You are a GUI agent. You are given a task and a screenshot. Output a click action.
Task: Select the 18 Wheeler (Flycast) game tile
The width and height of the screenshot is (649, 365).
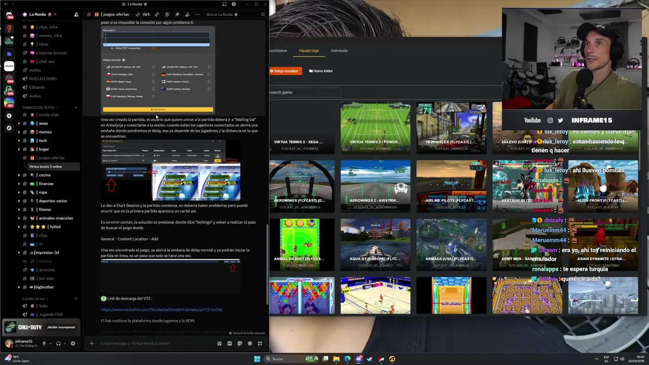pyautogui.click(x=451, y=128)
